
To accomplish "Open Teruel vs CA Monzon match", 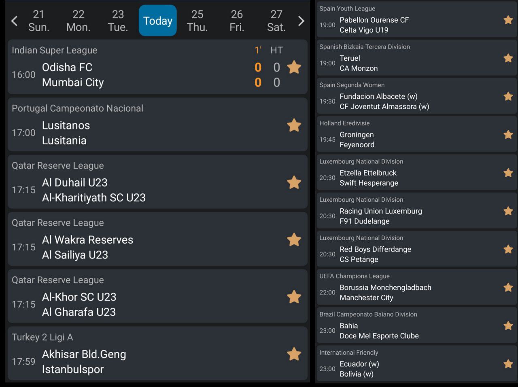I will tap(405, 63).
